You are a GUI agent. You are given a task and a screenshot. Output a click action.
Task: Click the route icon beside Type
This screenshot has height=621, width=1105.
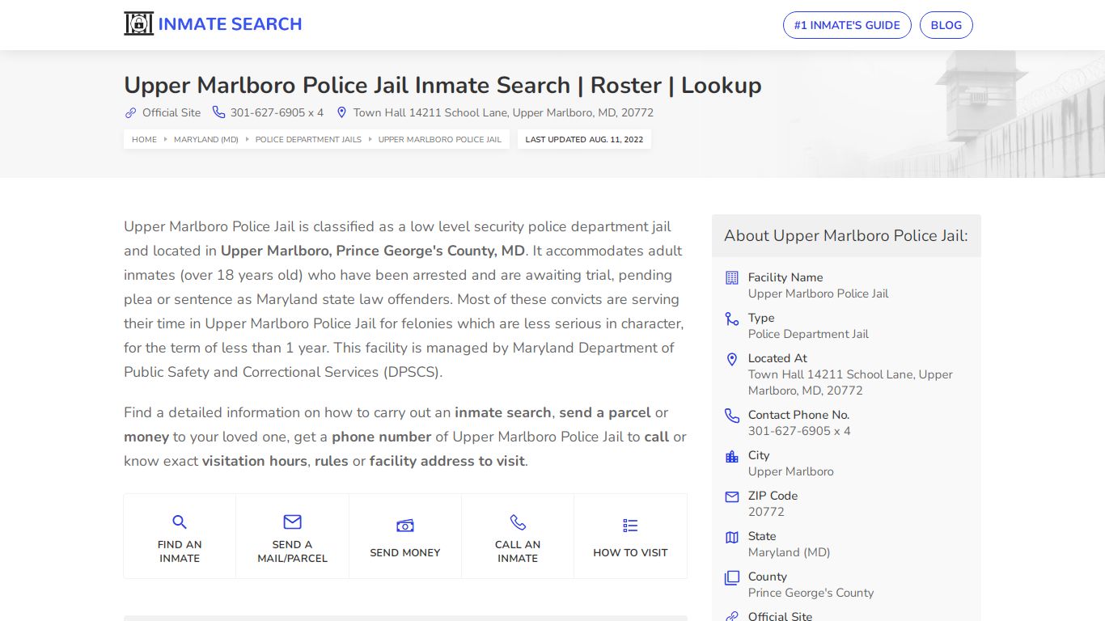(732, 319)
